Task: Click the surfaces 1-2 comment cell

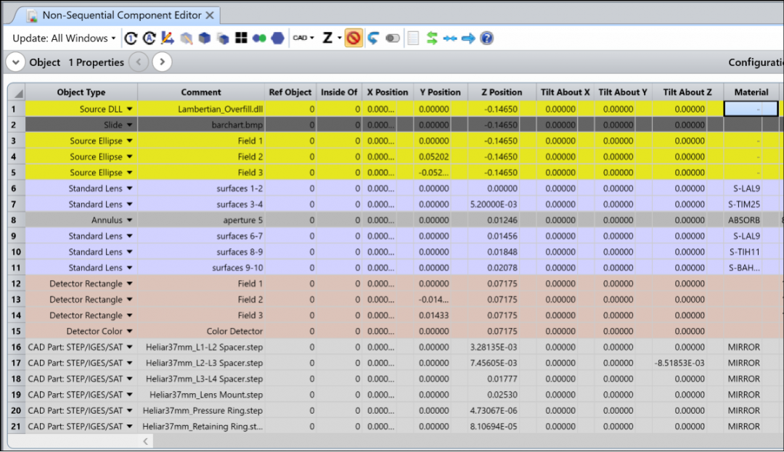Action: coord(201,189)
